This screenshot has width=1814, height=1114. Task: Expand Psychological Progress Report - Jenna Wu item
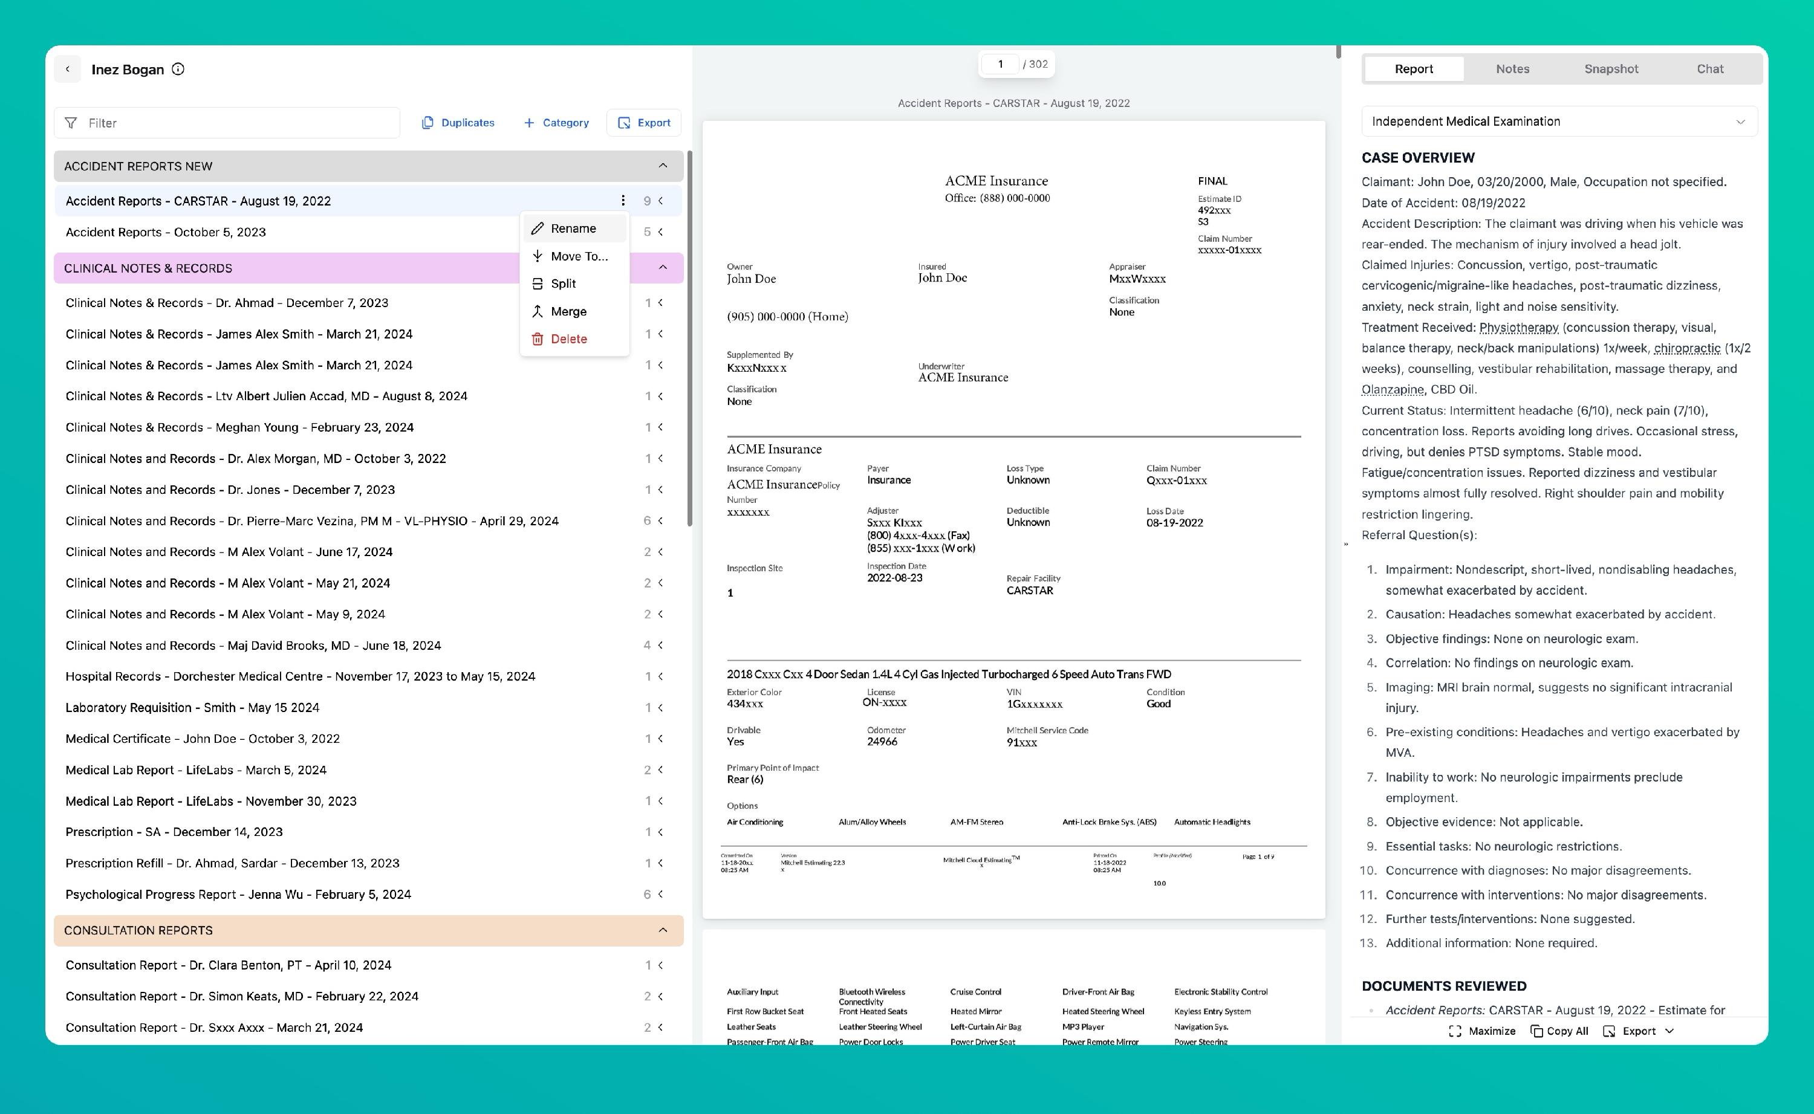click(661, 894)
